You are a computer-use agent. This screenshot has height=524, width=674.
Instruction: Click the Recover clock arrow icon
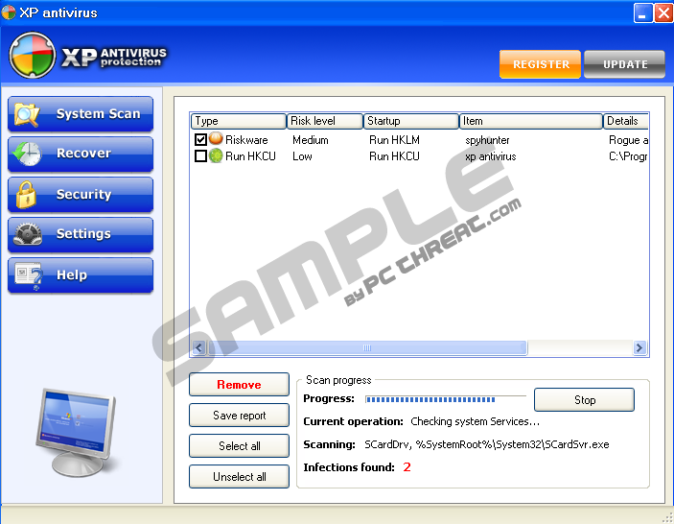click(27, 154)
